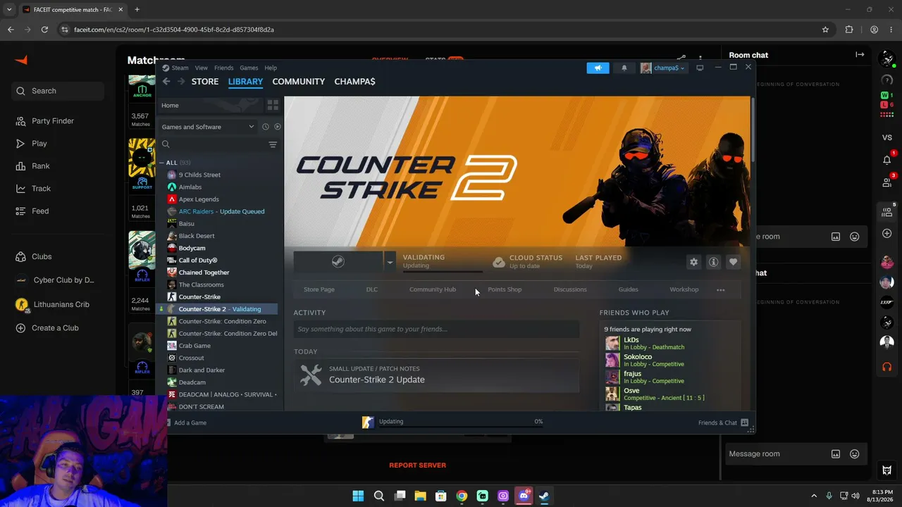The width and height of the screenshot is (902, 507).
Task: Open the FACEIT Rank page
Action: point(41,166)
